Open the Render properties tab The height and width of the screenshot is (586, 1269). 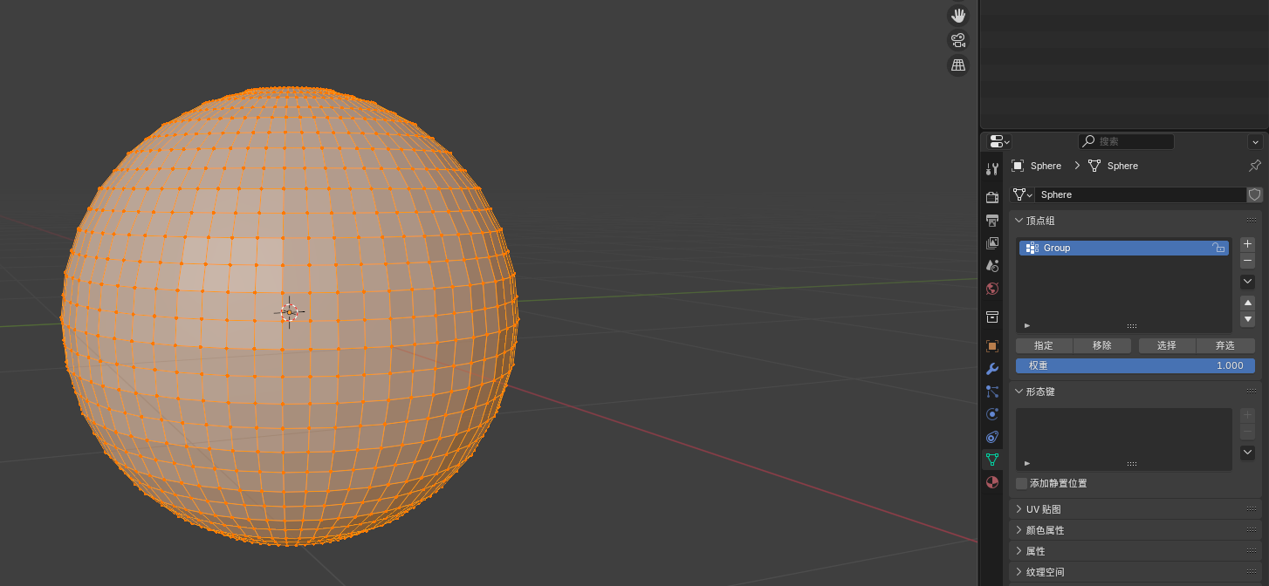992,197
